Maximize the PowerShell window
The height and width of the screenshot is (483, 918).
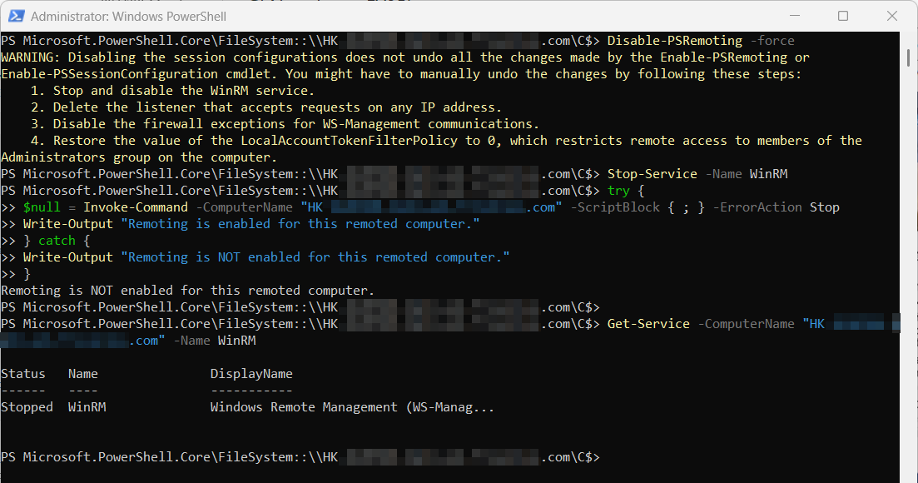[843, 16]
